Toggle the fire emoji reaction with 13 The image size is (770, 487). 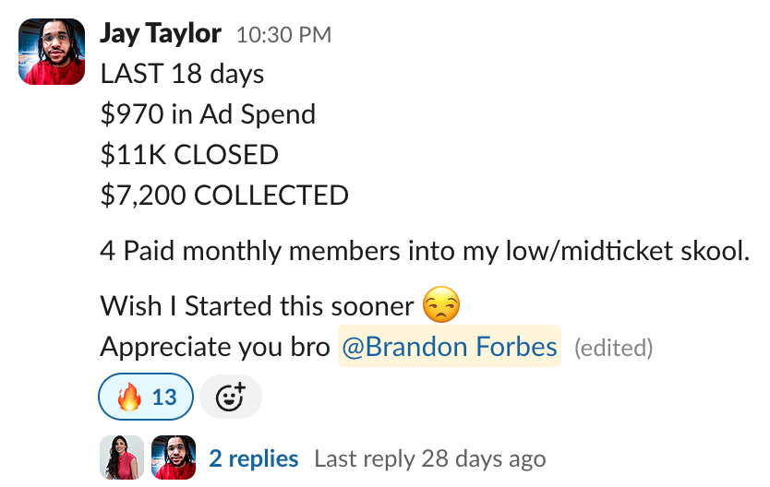146,398
